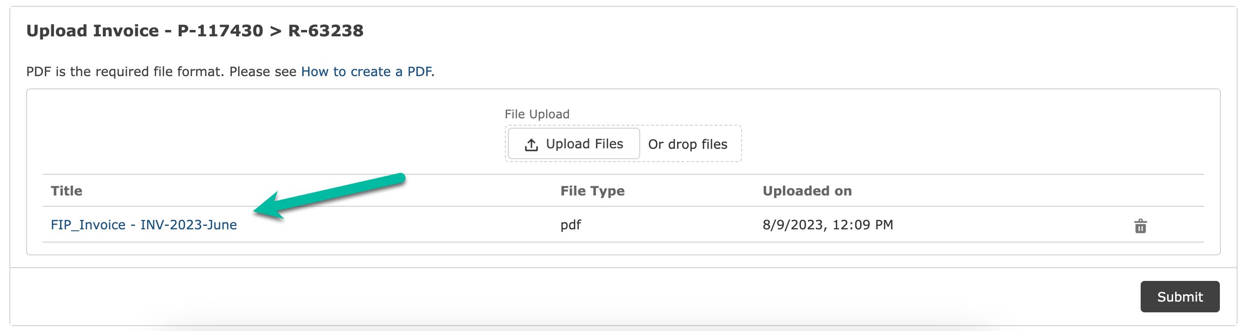Click the P-117430 identifier in the heading
This screenshot has height=331, width=1244.
220,31
